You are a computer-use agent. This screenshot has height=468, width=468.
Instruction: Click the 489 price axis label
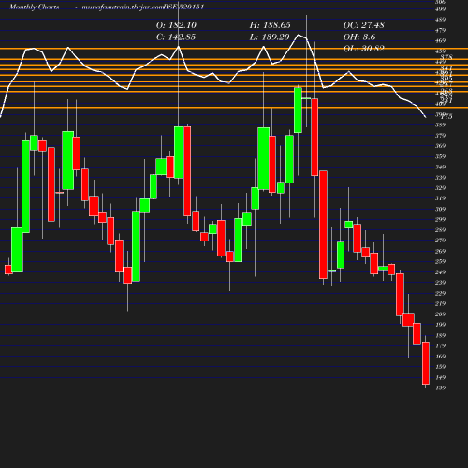pyautogui.click(x=440, y=20)
